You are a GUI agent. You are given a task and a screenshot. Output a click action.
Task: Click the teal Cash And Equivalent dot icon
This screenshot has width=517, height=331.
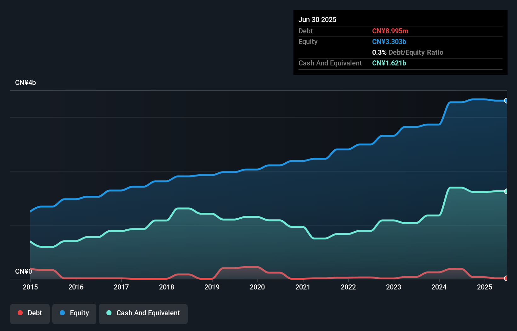point(109,313)
